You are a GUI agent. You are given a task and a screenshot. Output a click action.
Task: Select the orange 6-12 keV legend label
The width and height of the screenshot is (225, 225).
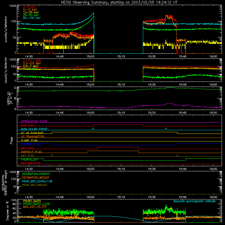pos(30,10)
